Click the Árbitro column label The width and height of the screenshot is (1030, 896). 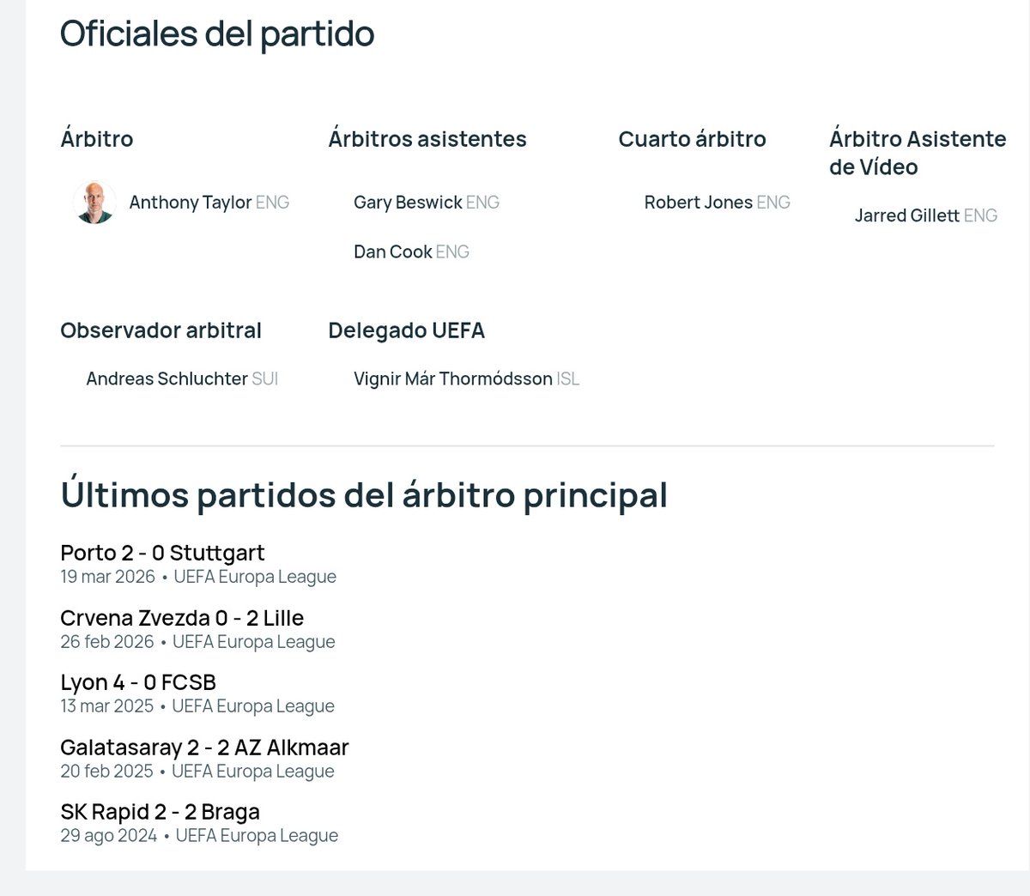(x=97, y=139)
